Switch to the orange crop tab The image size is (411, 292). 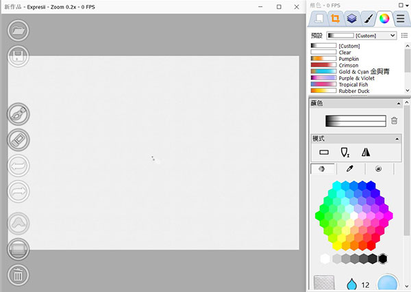[x=335, y=19]
